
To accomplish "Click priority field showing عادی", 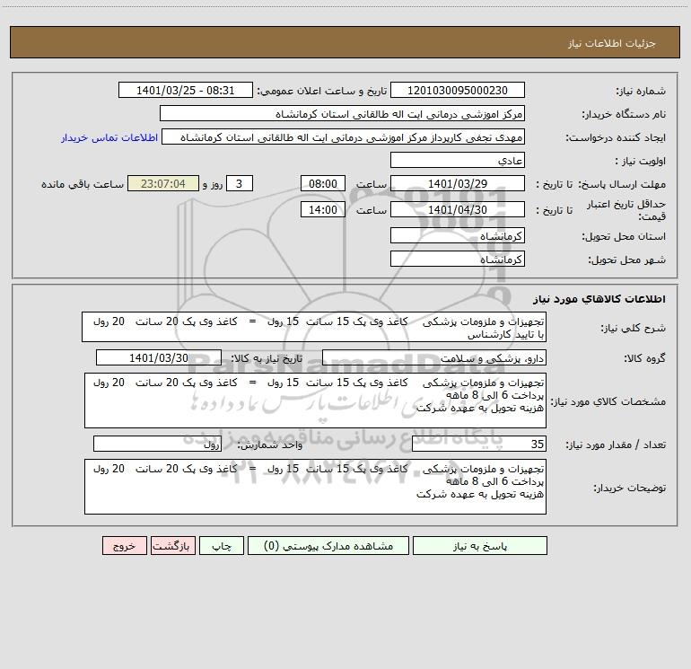I will 458,160.
